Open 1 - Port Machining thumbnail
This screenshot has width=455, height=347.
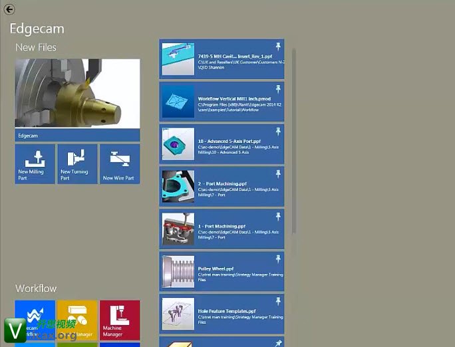(178, 229)
